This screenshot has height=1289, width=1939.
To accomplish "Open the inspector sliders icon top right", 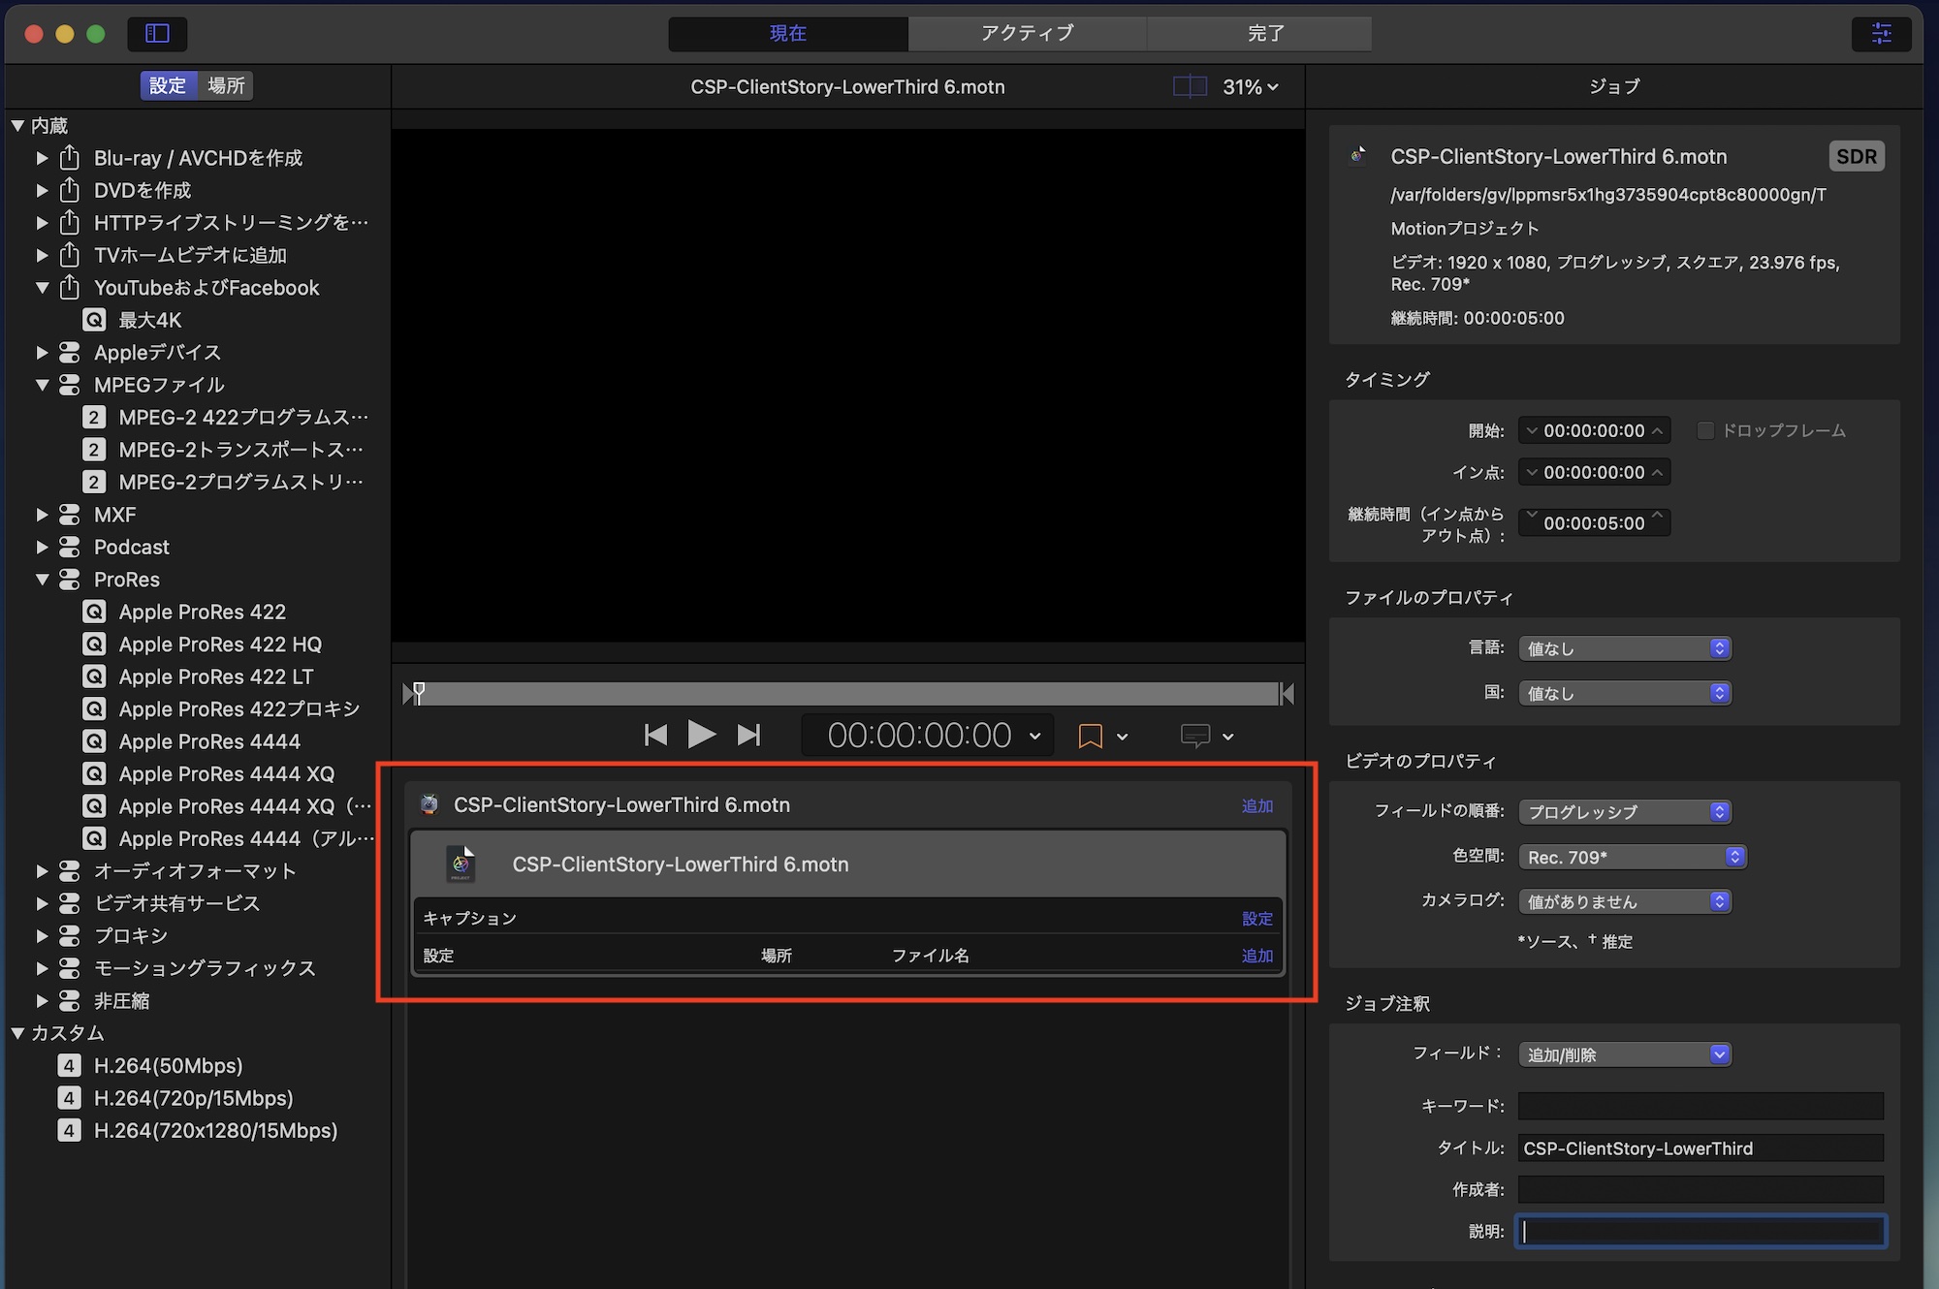I will [1881, 34].
